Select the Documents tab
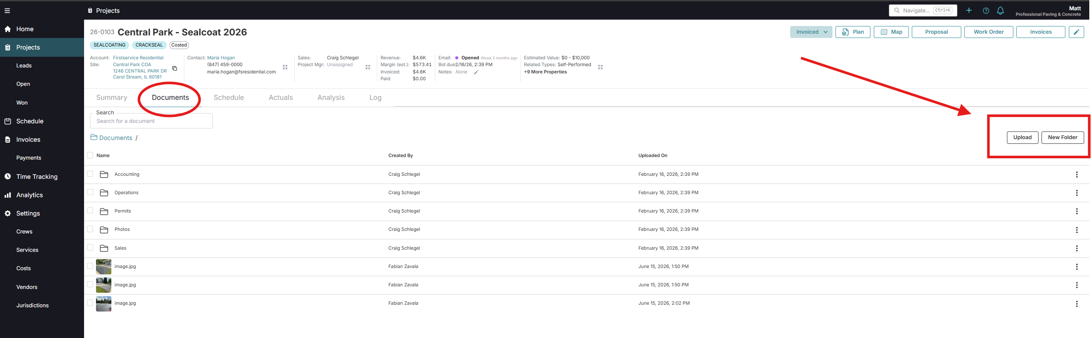This screenshot has height=338, width=1091. [x=170, y=98]
